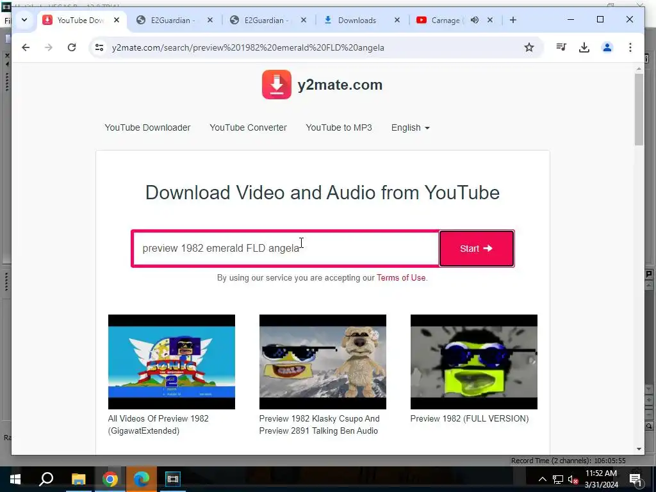This screenshot has width=656, height=492.
Task: Open All Videos Of Preview 1982 title
Action: [x=158, y=425]
